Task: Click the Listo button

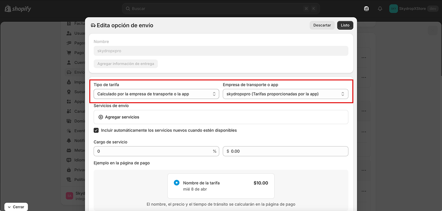Action: point(345,25)
